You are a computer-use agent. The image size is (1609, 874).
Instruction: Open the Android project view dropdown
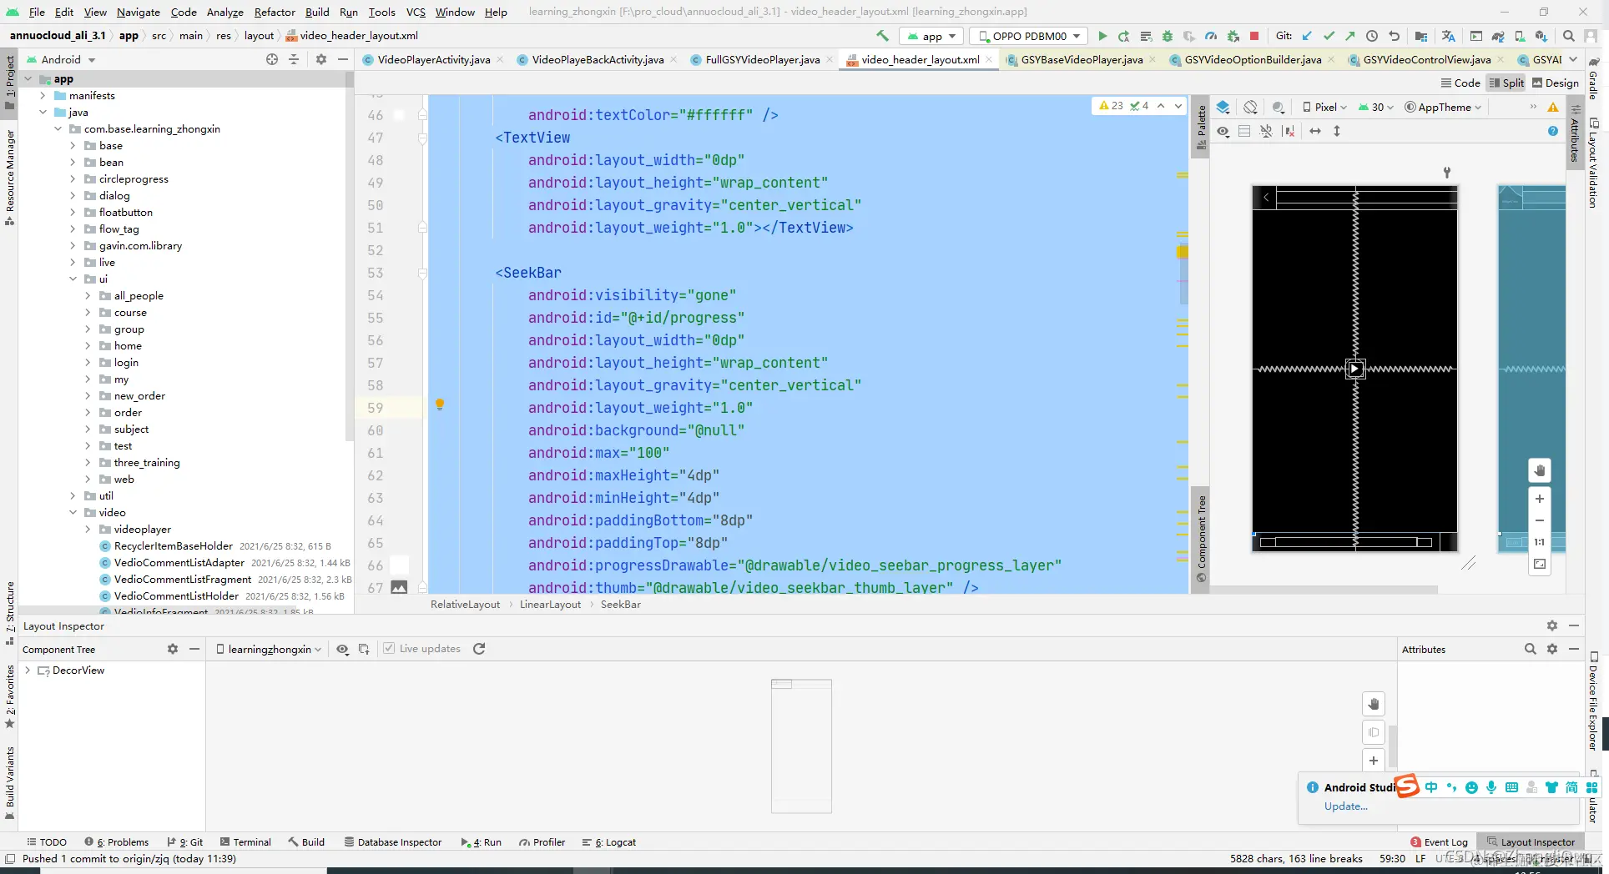click(x=62, y=59)
